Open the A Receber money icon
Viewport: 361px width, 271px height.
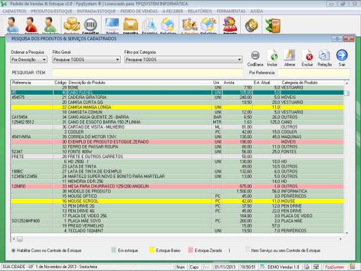(x=190, y=25)
